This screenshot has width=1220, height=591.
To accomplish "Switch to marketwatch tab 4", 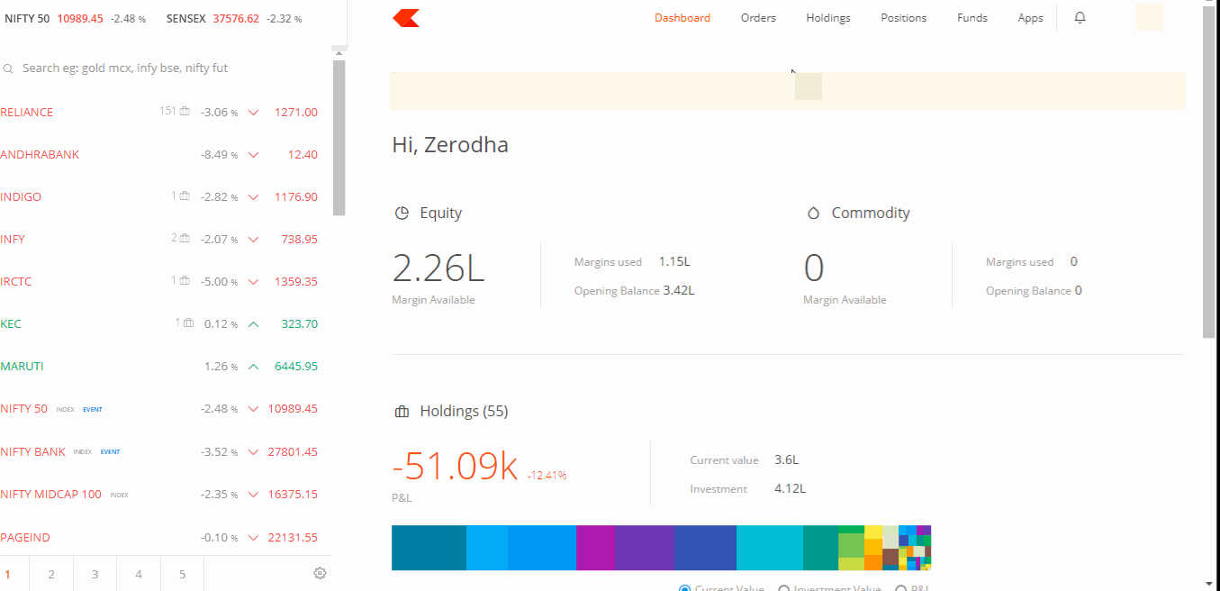I will 139,574.
